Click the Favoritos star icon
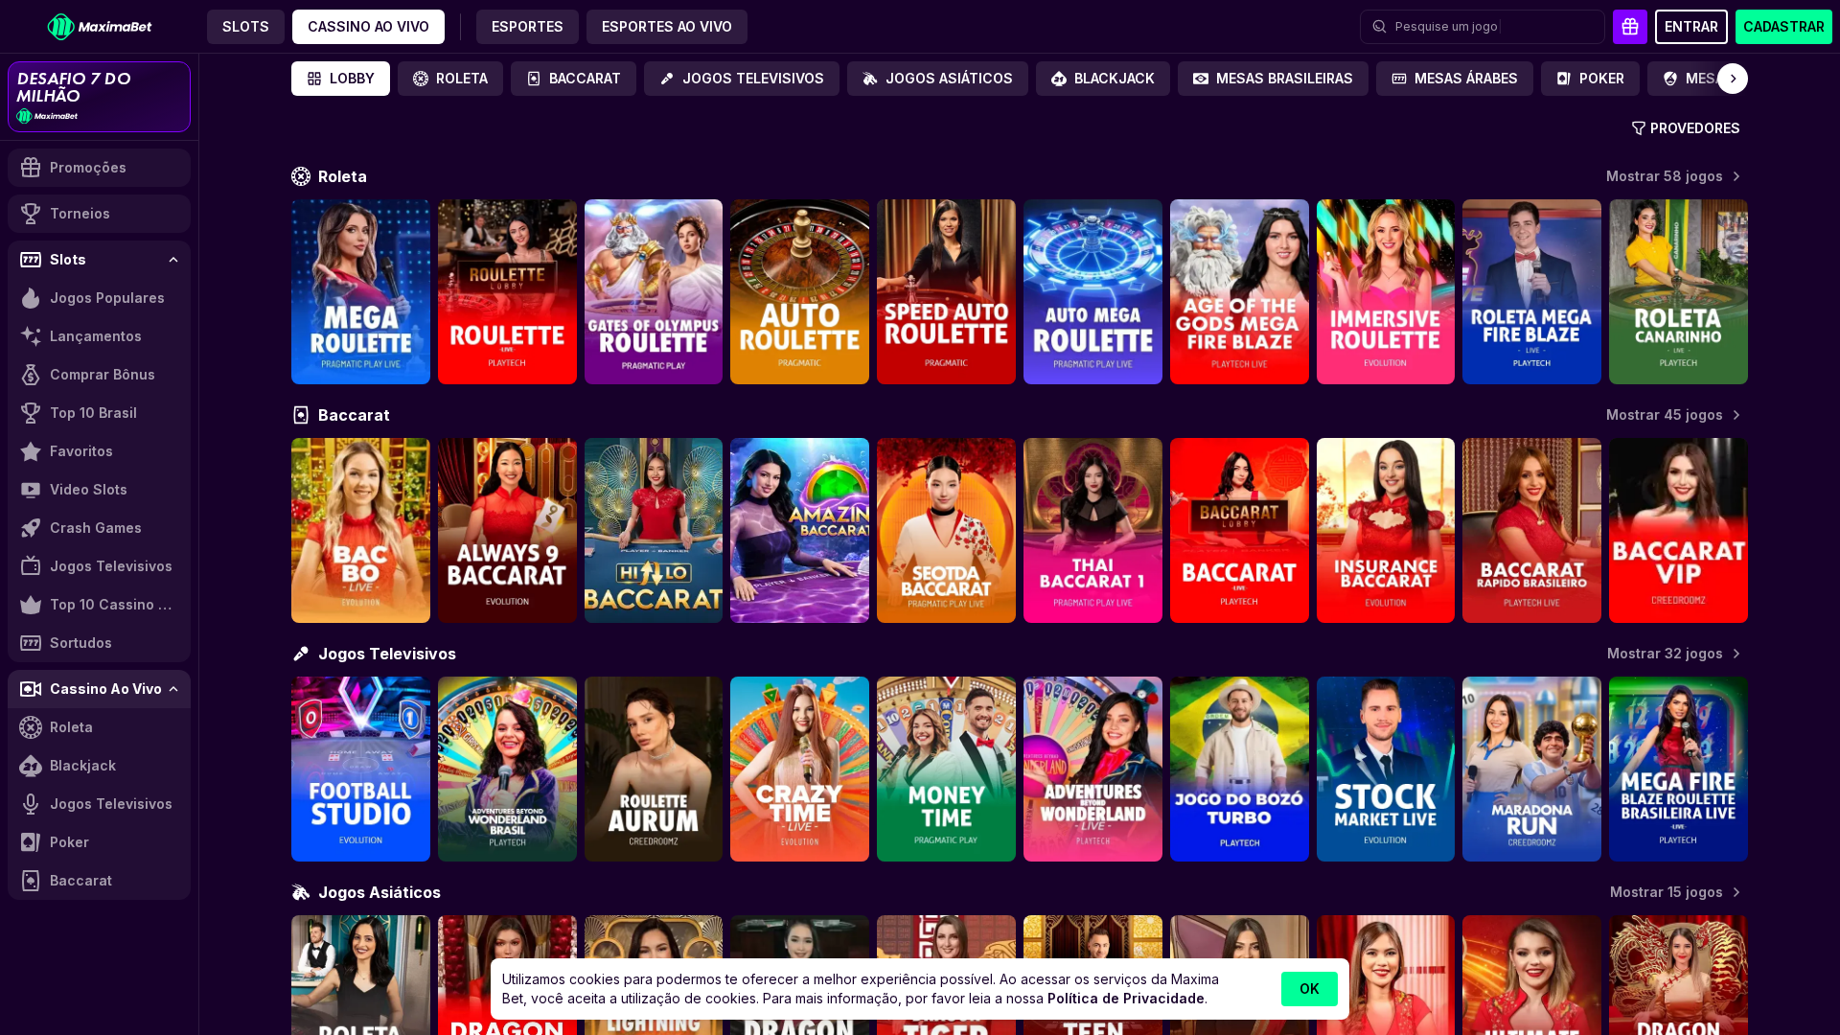 click(x=31, y=451)
